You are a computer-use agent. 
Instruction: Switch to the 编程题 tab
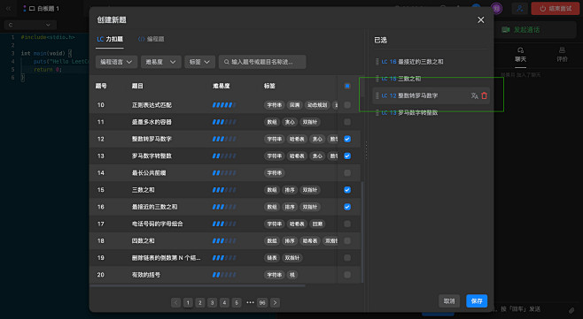coord(151,39)
